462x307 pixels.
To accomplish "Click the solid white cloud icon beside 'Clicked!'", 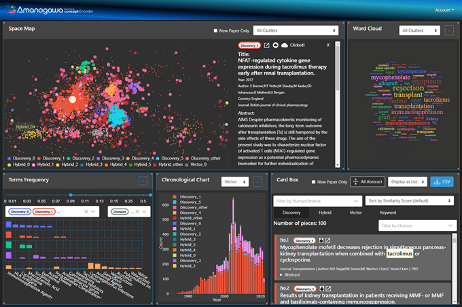I will 284,45.
